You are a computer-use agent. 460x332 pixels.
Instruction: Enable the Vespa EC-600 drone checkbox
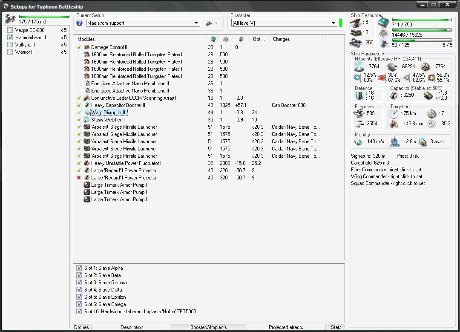coord(10,30)
